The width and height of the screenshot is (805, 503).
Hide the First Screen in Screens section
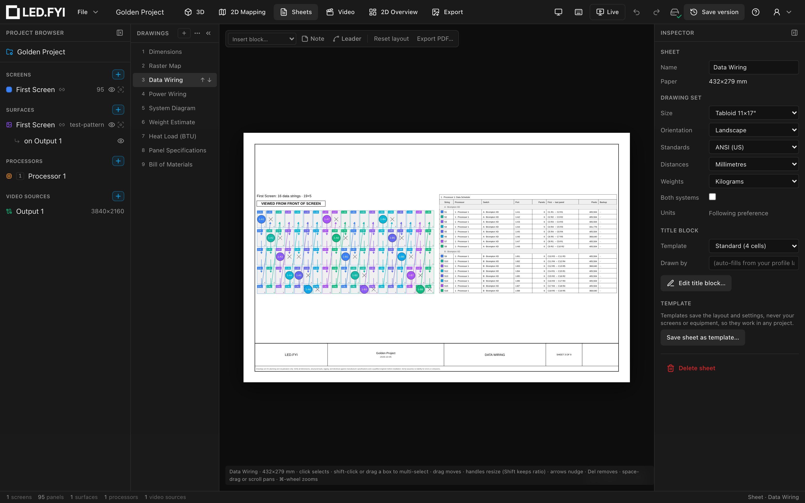coord(112,90)
